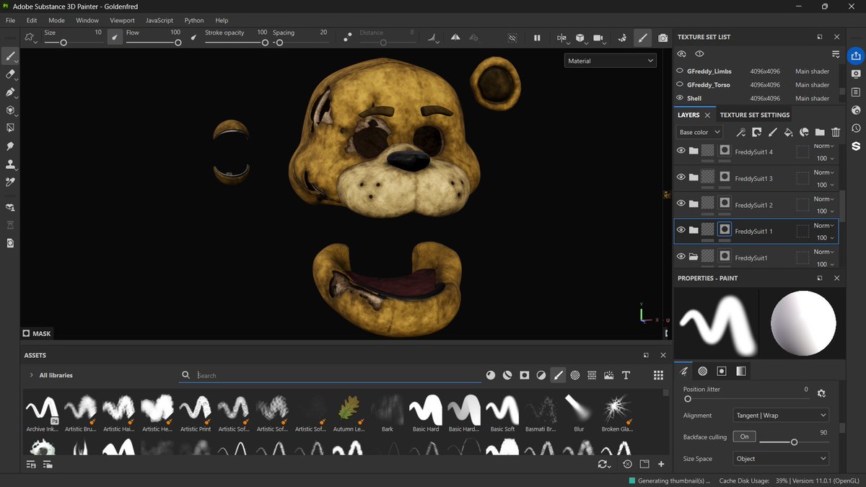
Task: Open the Python menu
Action: (194, 20)
